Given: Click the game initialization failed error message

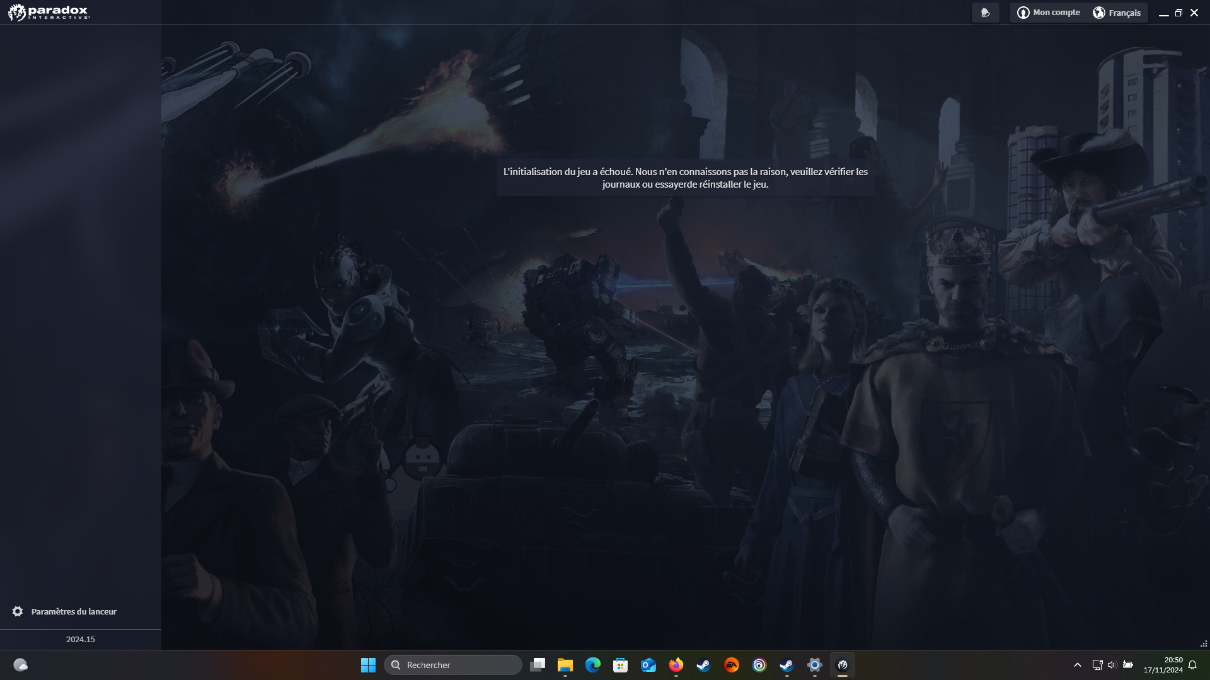Looking at the screenshot, I should 686,178.
